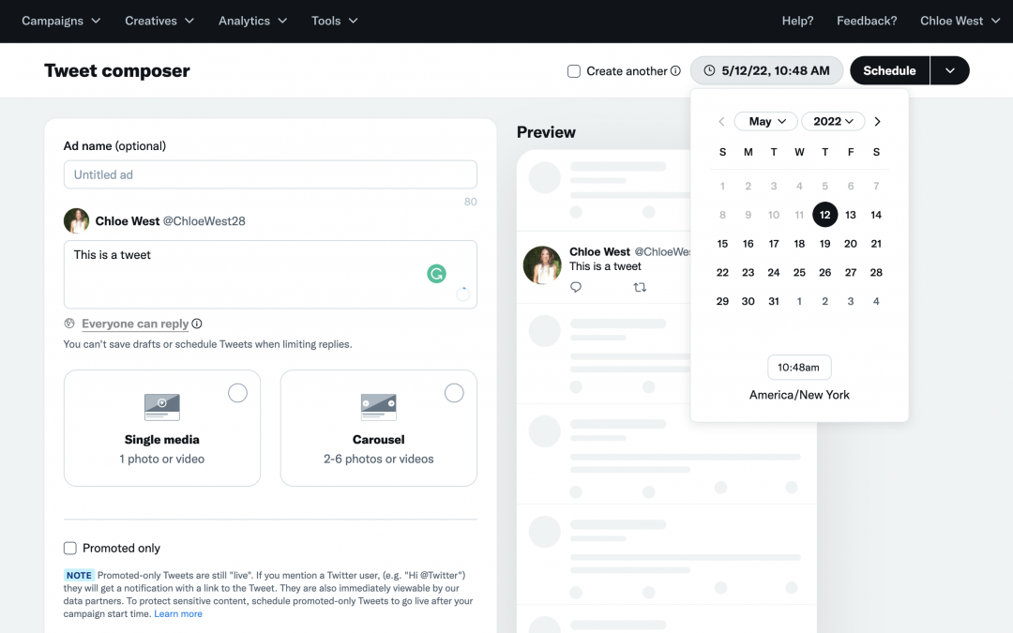This screenshot has height=633, width=1013.
Task: Select May 29 in the calendar
Action: (x=722, y=301)
